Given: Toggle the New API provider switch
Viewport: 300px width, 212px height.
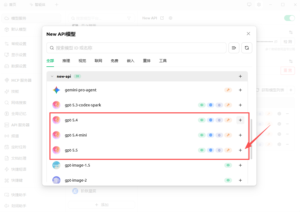Looking at the screenshot, I should pos(290,18).
